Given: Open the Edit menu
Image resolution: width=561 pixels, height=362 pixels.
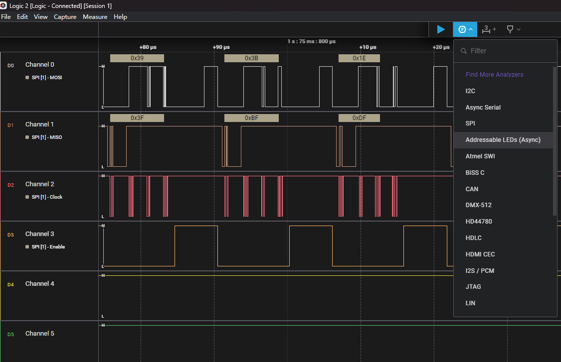Looking at the screenshot, I should [22, 17].
